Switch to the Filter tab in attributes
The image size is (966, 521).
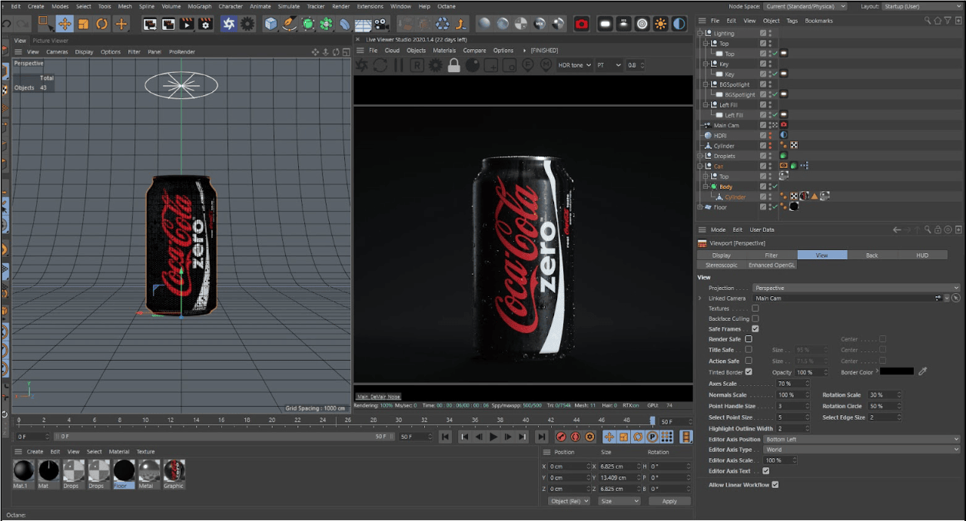point(772,255)
